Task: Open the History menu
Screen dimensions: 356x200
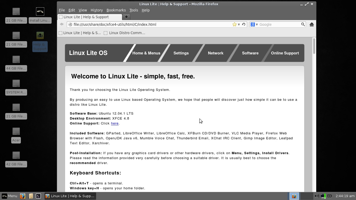Action: click(x=97, y=10)
